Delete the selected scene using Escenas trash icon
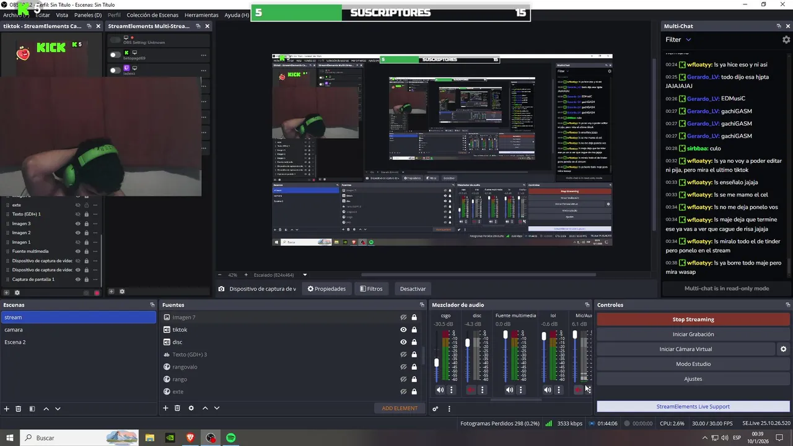The width and height of the screenshot is (793, 446). tap(19, 408)
